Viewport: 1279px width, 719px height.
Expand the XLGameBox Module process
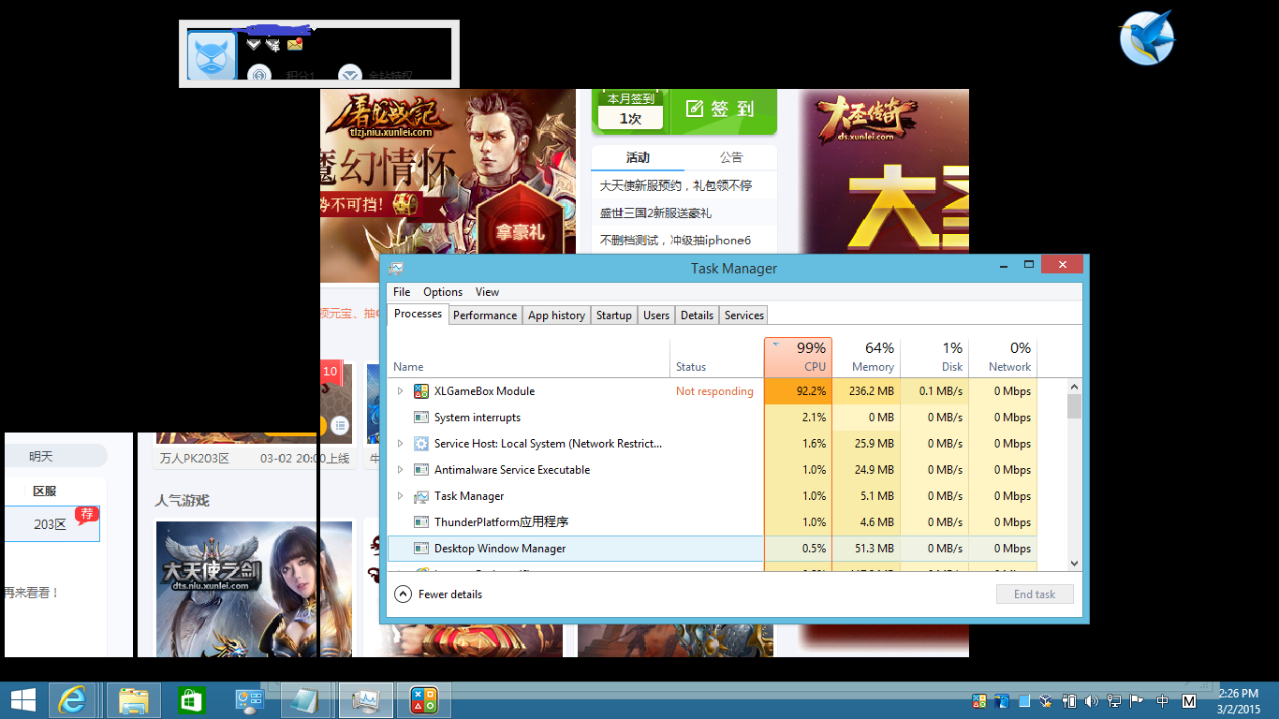point(400,391)
